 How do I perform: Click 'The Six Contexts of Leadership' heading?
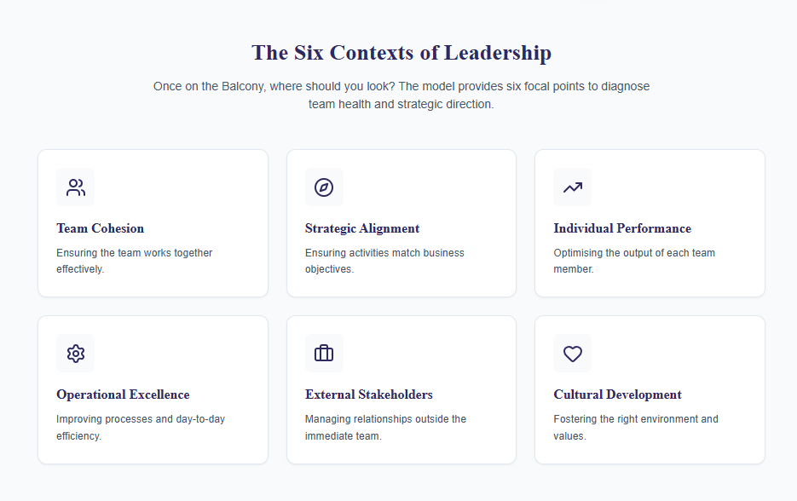pos(401,53)
